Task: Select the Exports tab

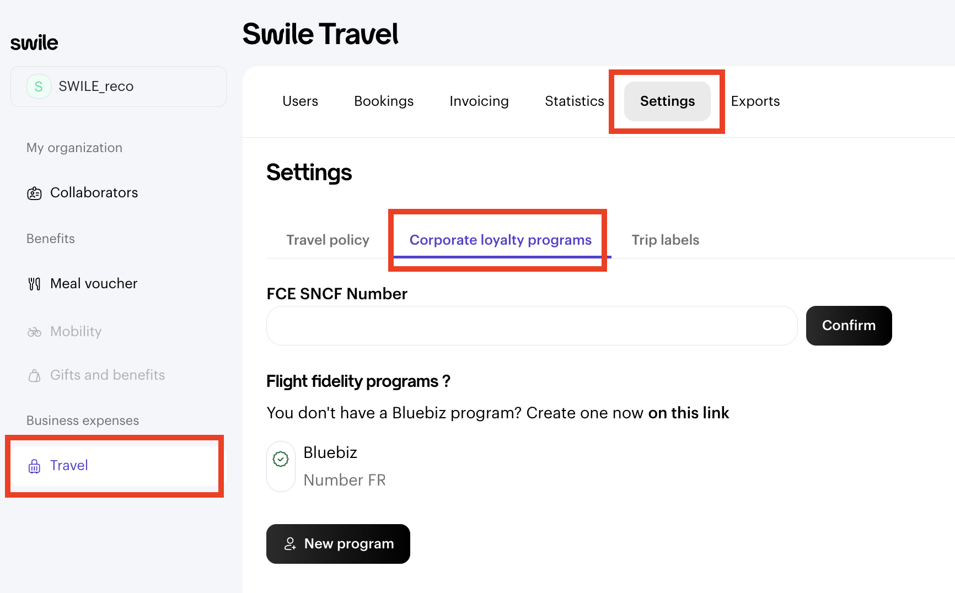Action: coord(755,101)
